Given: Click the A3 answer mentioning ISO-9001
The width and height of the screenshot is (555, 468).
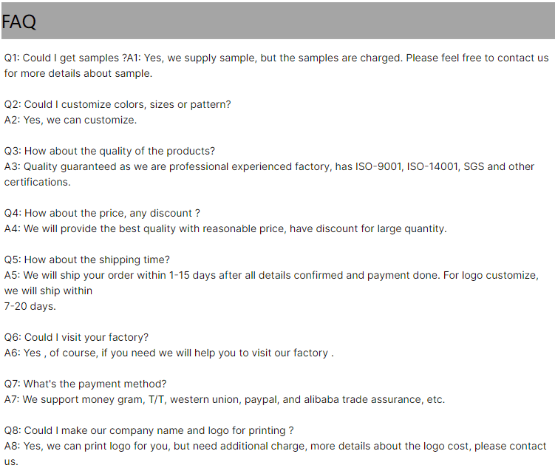Looking at the screenshot, I should (269, 166).
